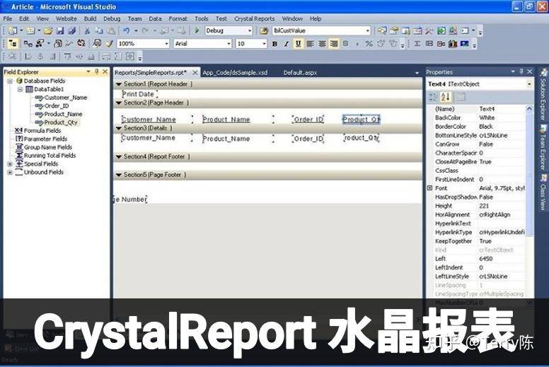Open the Website menu
The height and width of the screenshot is (367, 549).
click(67, 18)
